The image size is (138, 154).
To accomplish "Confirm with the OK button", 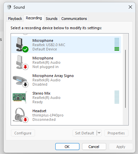I will 67,147.
